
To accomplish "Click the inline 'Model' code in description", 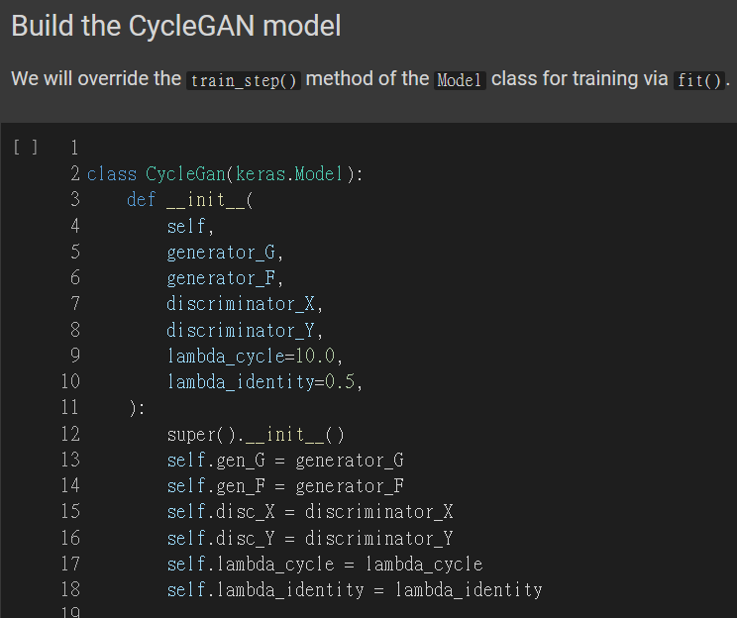I will pyautogui.click(x=460, y=80).
